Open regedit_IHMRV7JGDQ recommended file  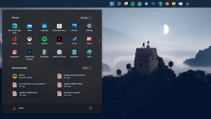[70, 85]
